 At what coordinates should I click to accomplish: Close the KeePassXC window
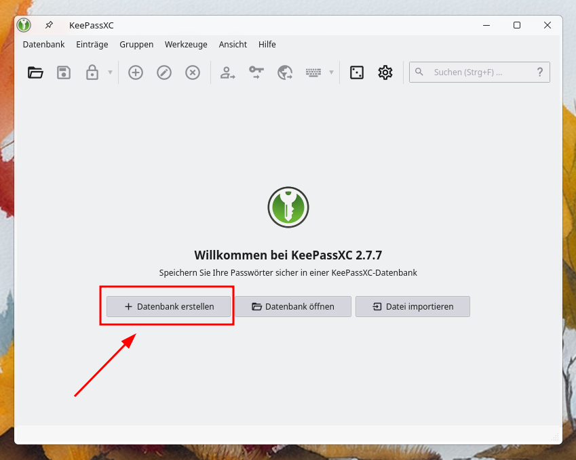click(548, 25)
